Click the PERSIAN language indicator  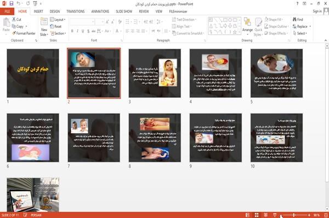(36, 215)
